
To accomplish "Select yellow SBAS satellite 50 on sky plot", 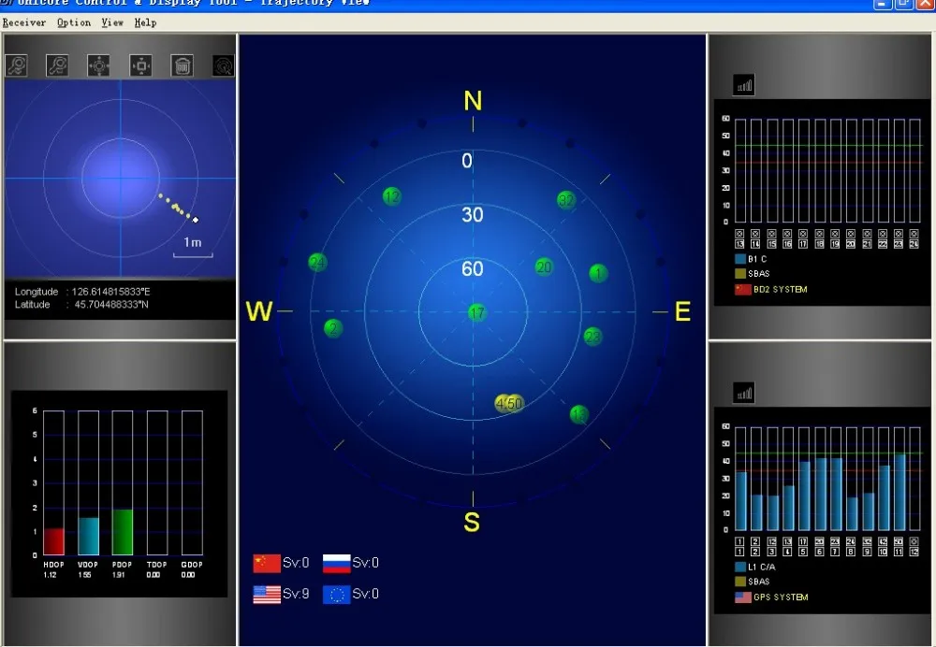I will 514,403.
